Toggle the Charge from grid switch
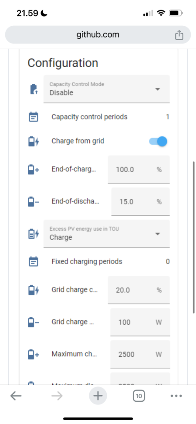This screenshot has width=196, height=424. pyautogui.click(x=158, y=141)
